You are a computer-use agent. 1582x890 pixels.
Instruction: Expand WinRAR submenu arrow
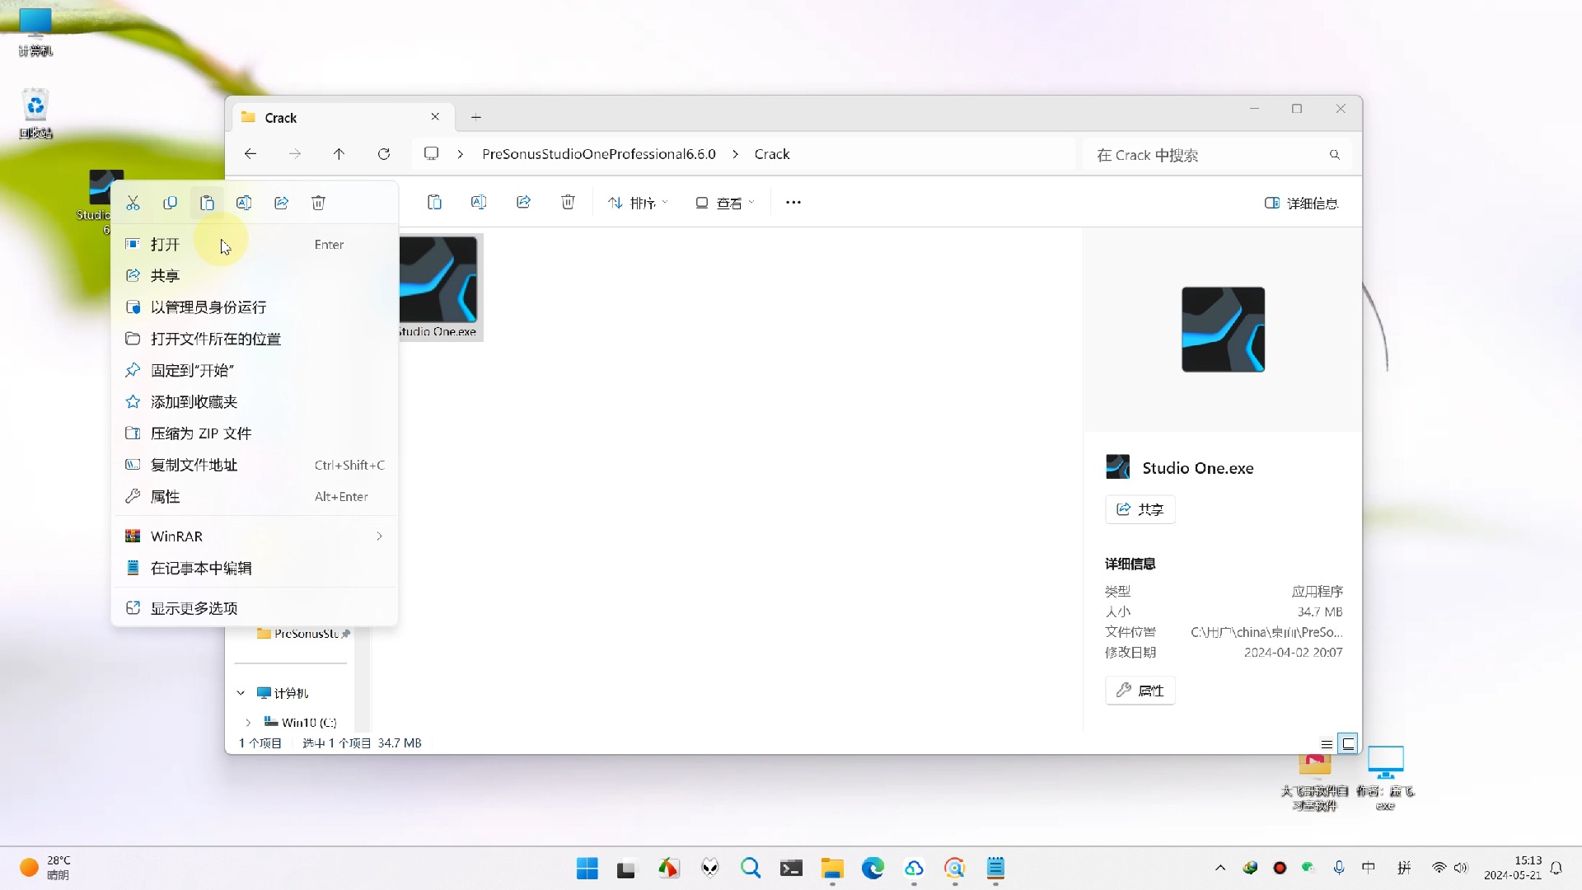[x=379, y=536]
